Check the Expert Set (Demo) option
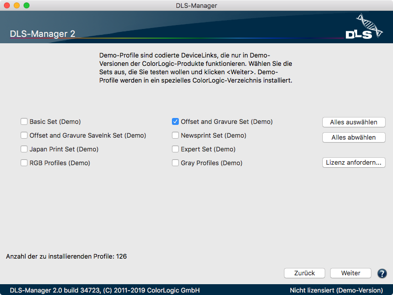The width and height of the screenshot is (393, 295). tap(175, 149)
